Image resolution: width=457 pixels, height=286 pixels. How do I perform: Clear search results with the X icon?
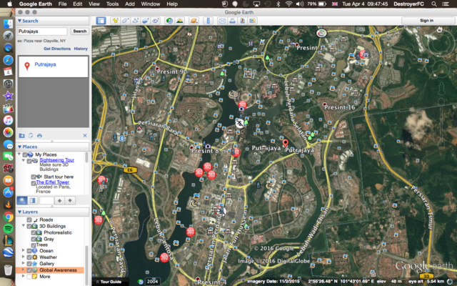85,135
